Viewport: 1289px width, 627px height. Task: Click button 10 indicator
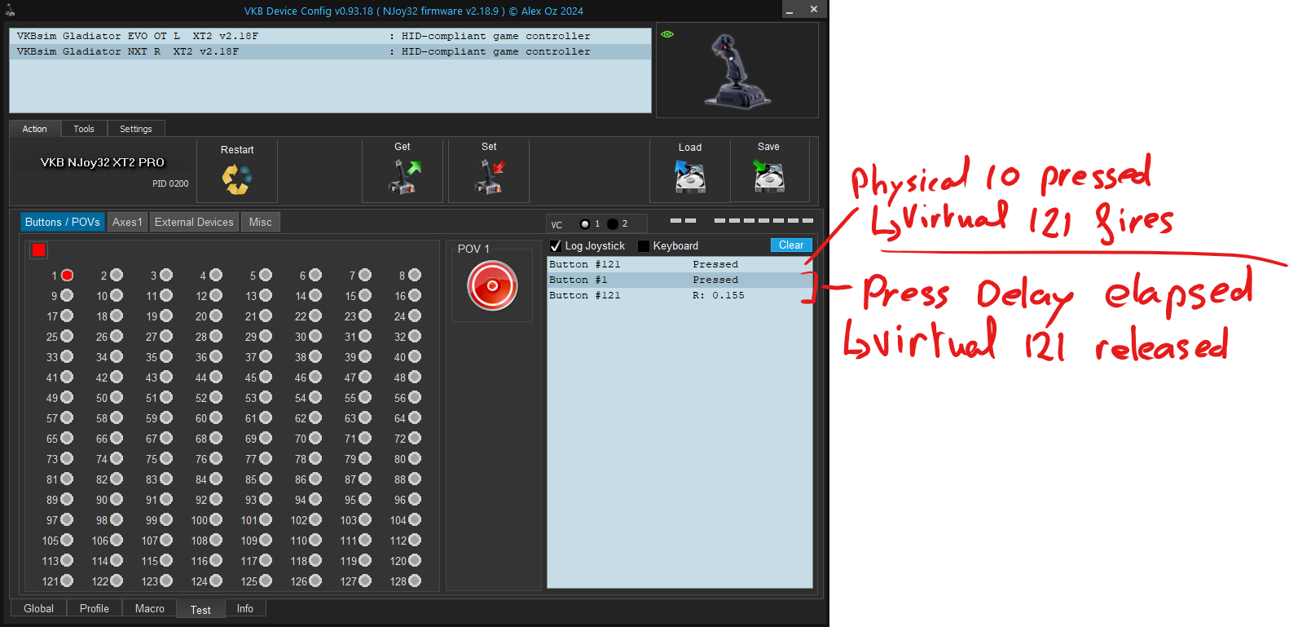pos(117,296)
